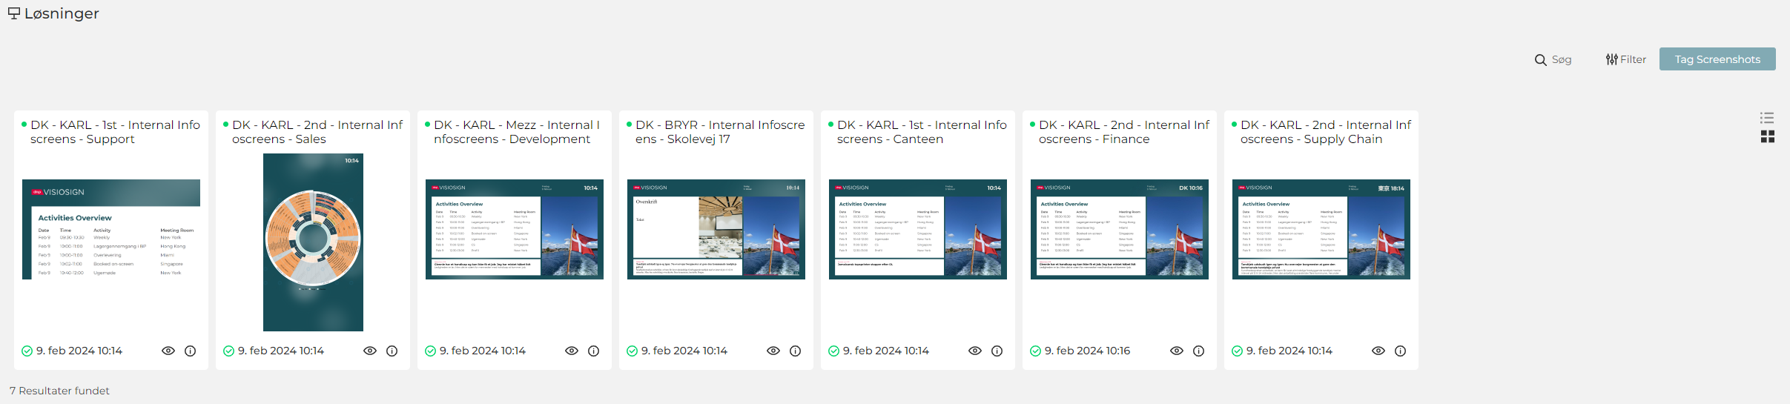Click the Tag Screenshots button
The width and height of the screenshot is (1790, 404).
tap(1717, 59)
